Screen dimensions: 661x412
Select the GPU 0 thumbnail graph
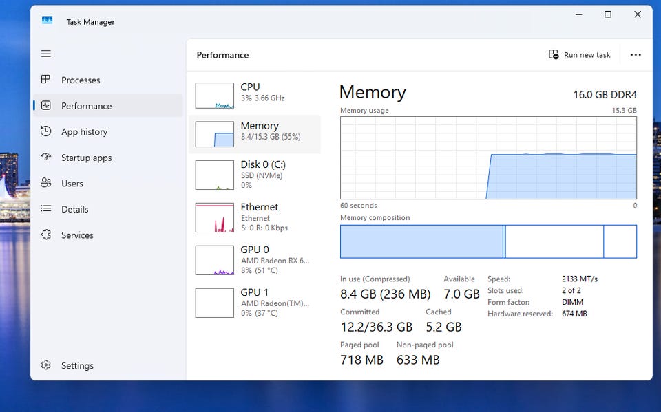(x=215, y=261)
